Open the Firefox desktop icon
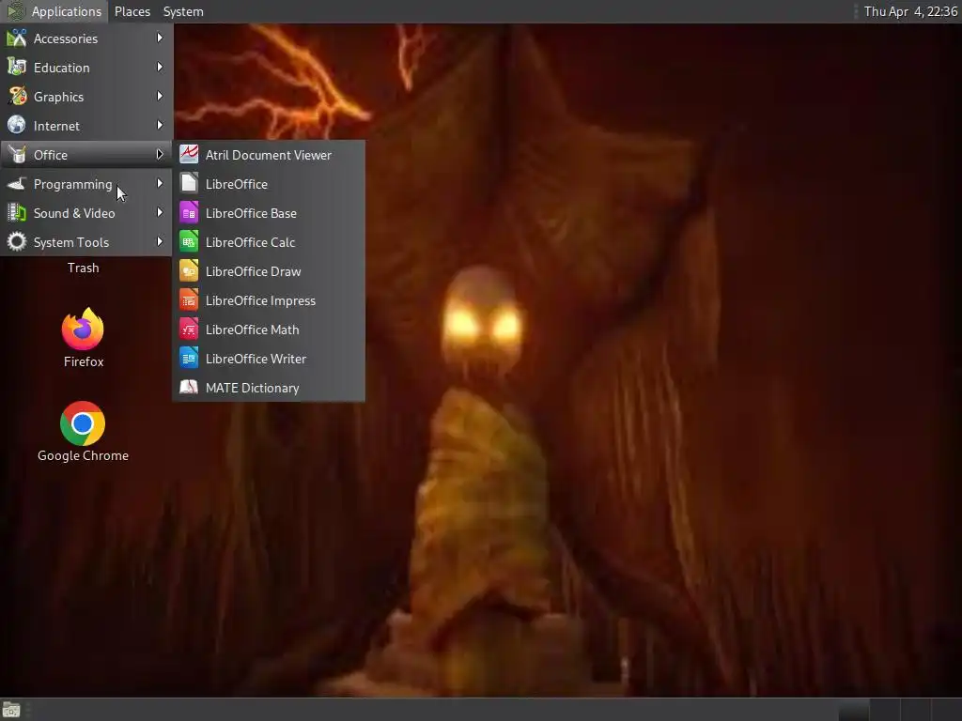The image size is (962, 721). coord(83,329)
